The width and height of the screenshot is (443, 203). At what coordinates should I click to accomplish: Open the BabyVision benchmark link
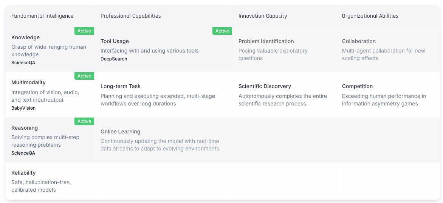point(23,108)
